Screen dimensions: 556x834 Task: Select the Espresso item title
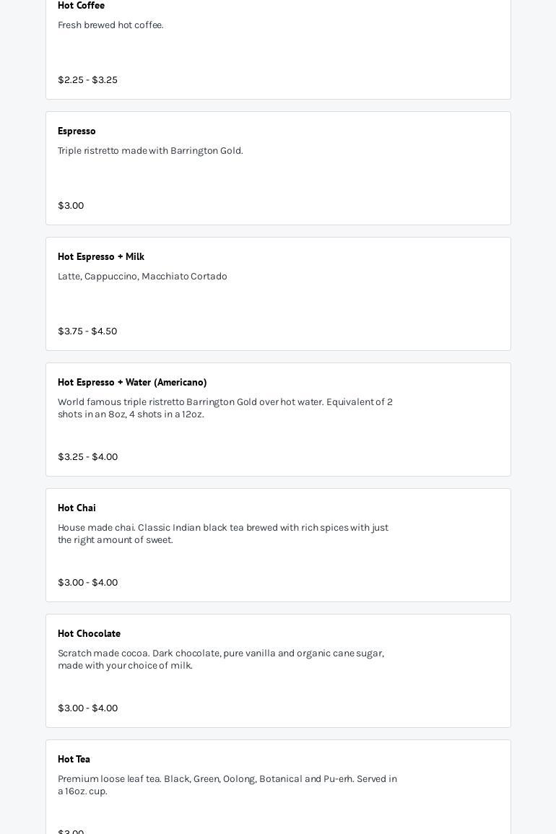click(77, 131)
